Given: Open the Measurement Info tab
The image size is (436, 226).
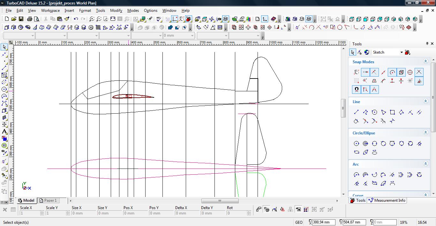Looking at the screenshot, I should [387, 200].
